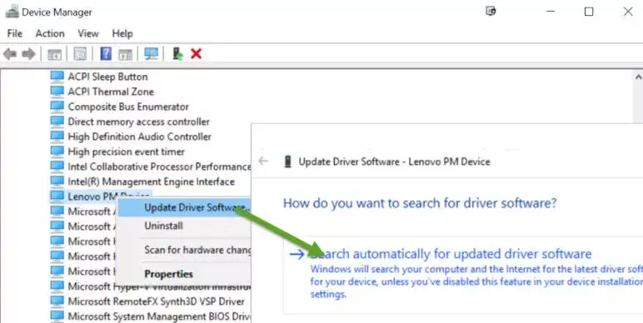This screenshot has width=643, height=323.
Task: Select Uninstall in the context menu
Action: (x=163, y=226)
